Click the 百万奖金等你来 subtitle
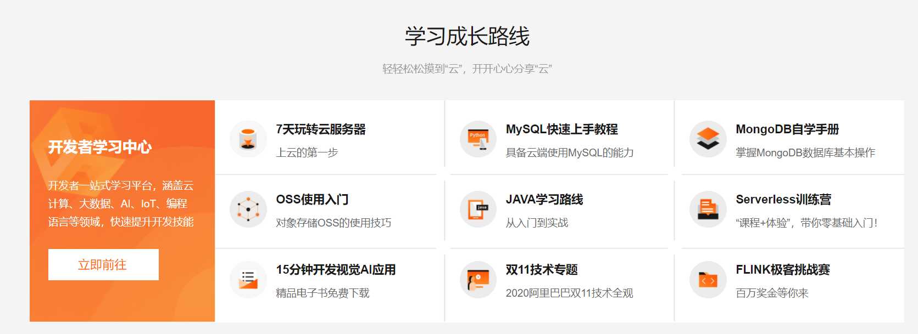This screenshot has width=918, height=334. 772,293
